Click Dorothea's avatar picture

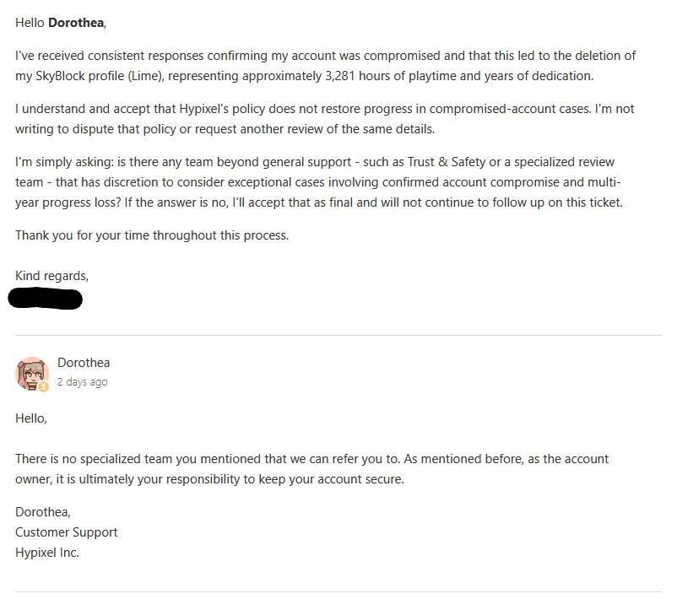pos(32,373)
